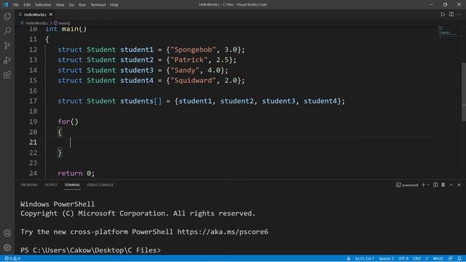The height and width of the screenshot is (262, 466).
Task: Click the editor vertical scrollbar
Action: point(464,92)
